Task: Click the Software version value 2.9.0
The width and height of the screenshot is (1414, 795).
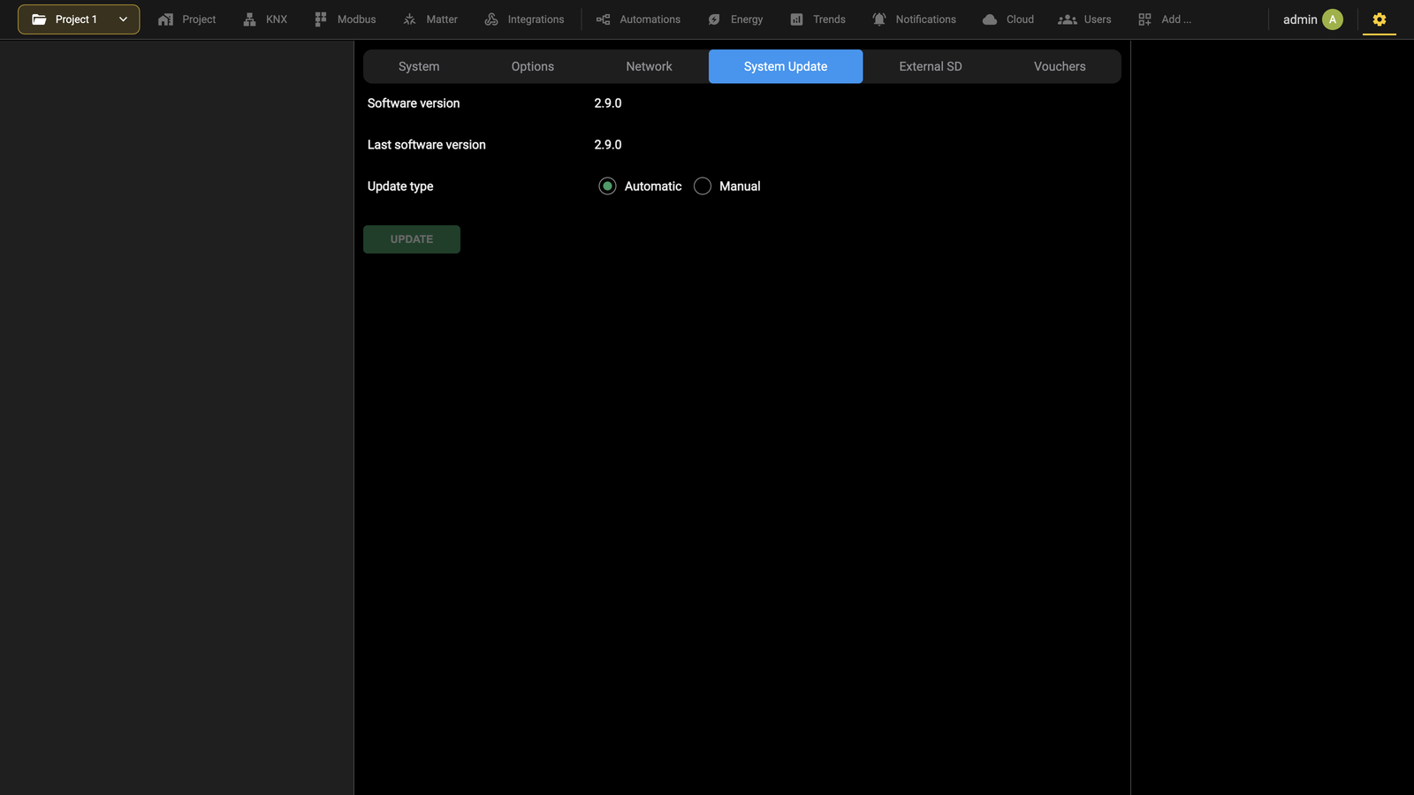Action: (x=608, y=103)
